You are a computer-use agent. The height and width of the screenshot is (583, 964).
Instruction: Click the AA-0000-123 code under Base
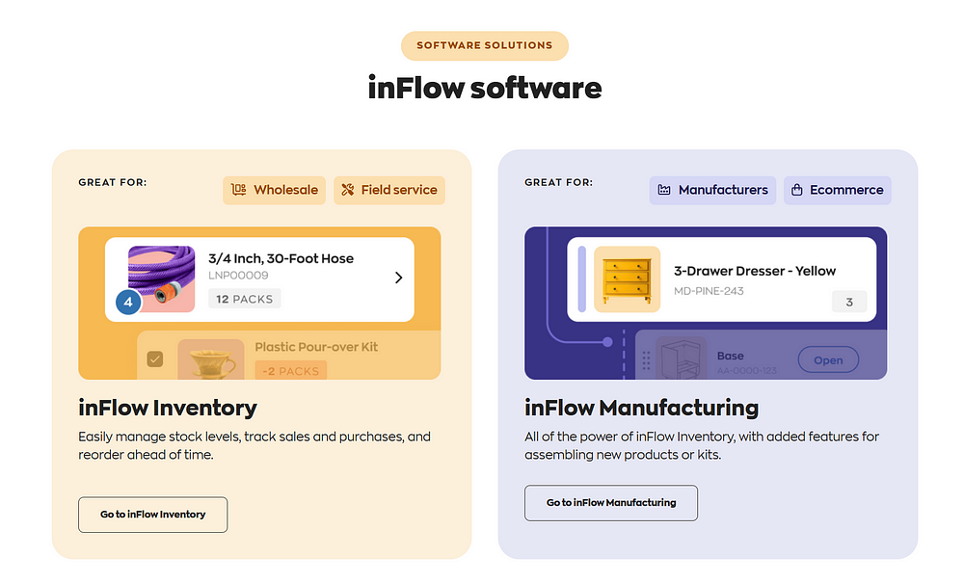746,370
